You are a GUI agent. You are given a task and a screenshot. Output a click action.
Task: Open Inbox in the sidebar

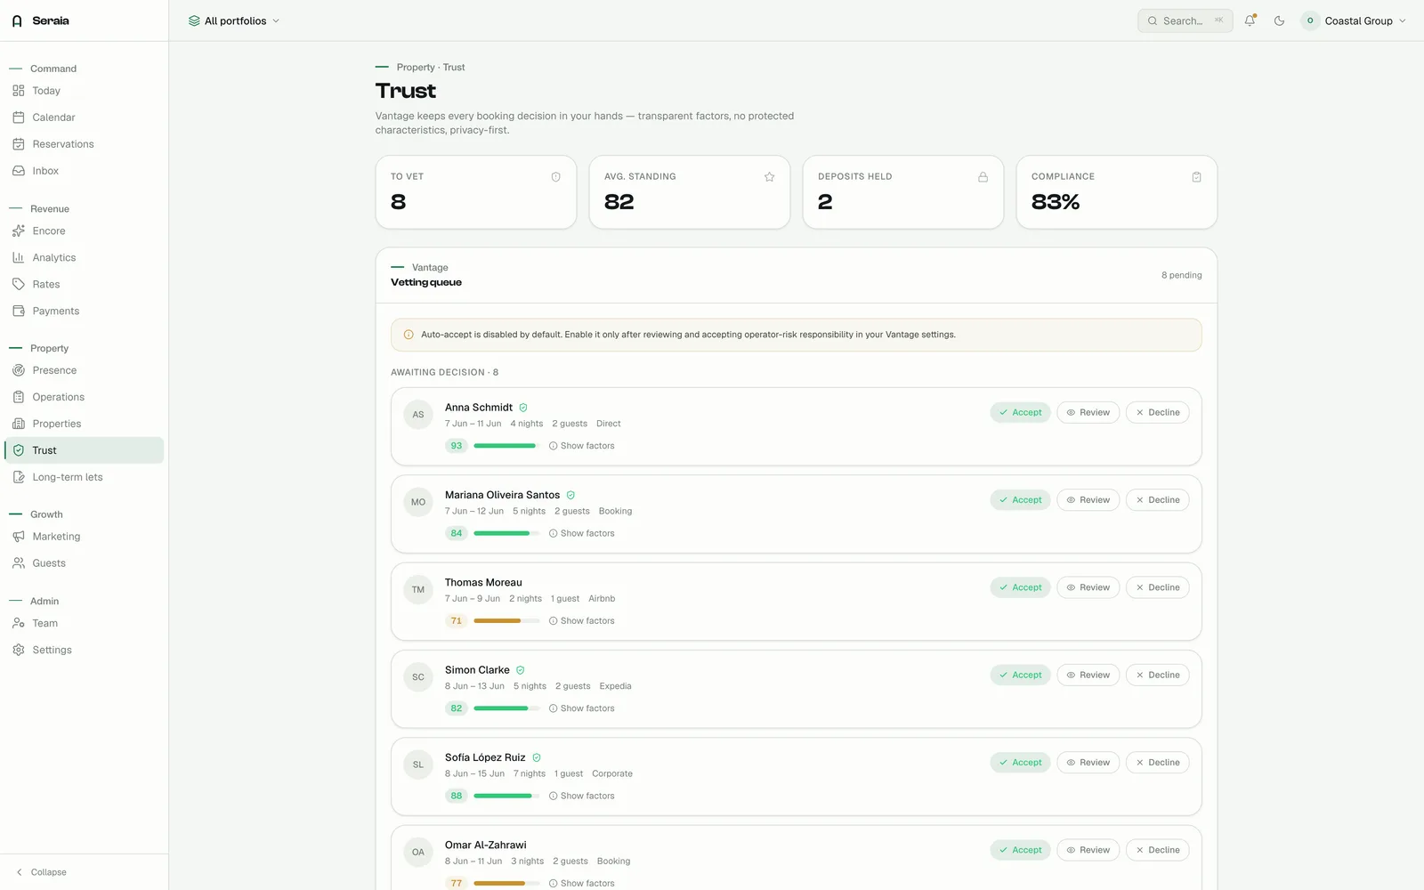84,171
